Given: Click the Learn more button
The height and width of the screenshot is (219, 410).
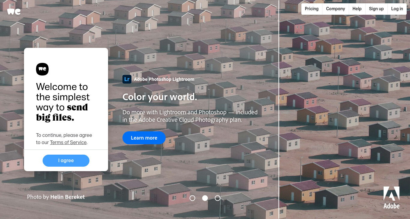Looking at the screenshot, I should 144,138.
